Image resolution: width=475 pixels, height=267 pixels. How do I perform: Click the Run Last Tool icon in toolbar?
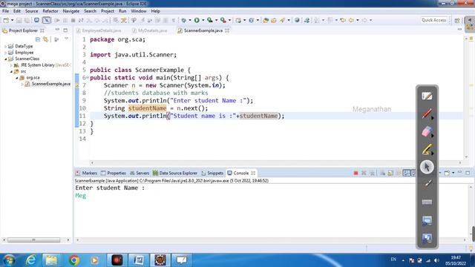point(223,20)
